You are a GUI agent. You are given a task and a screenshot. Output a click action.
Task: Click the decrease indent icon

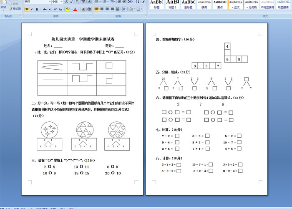pyautogui.click(x=119, y=2)
